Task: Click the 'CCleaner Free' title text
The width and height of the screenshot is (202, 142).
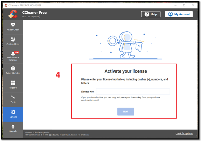Action: click(34, 13)
